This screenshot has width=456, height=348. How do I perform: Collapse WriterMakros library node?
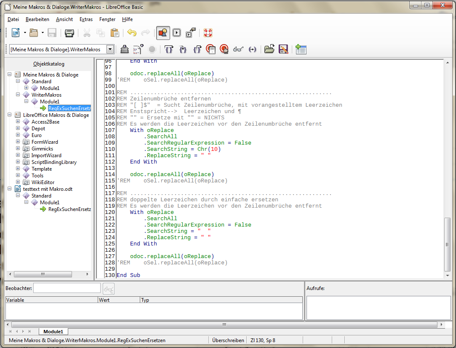[x=18, y=95]
